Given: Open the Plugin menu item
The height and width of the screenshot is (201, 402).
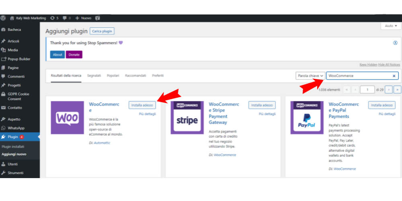Looking at the screenshot, I should point(13,137).
